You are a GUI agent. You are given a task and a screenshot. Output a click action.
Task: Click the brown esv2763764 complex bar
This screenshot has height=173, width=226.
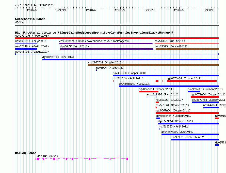coord(153,65)
